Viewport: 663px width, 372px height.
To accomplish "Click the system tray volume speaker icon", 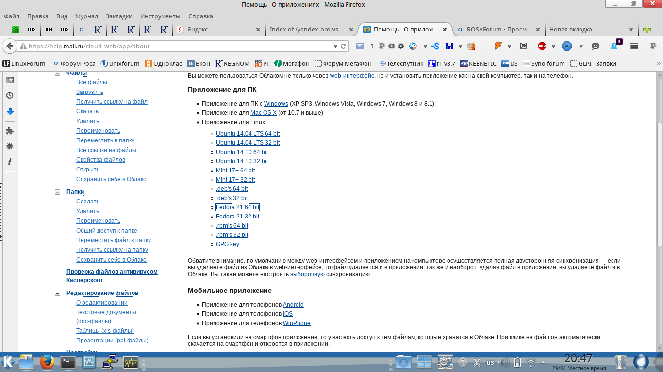I will [x=503, y=362].
